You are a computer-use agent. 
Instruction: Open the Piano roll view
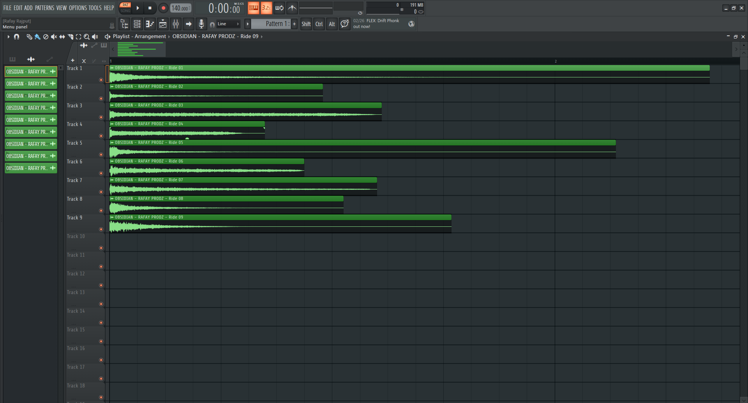pyautogui.click(x=150, y=24)
